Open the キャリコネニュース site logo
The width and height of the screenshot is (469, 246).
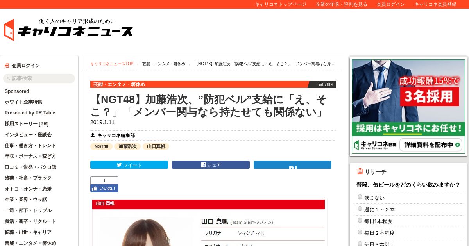point(68,30)
